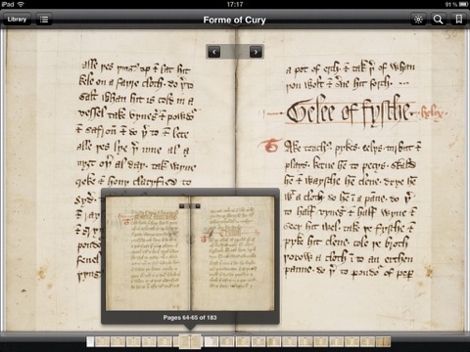Open the brightness settings
470x352 pixels.
[418, 20]
